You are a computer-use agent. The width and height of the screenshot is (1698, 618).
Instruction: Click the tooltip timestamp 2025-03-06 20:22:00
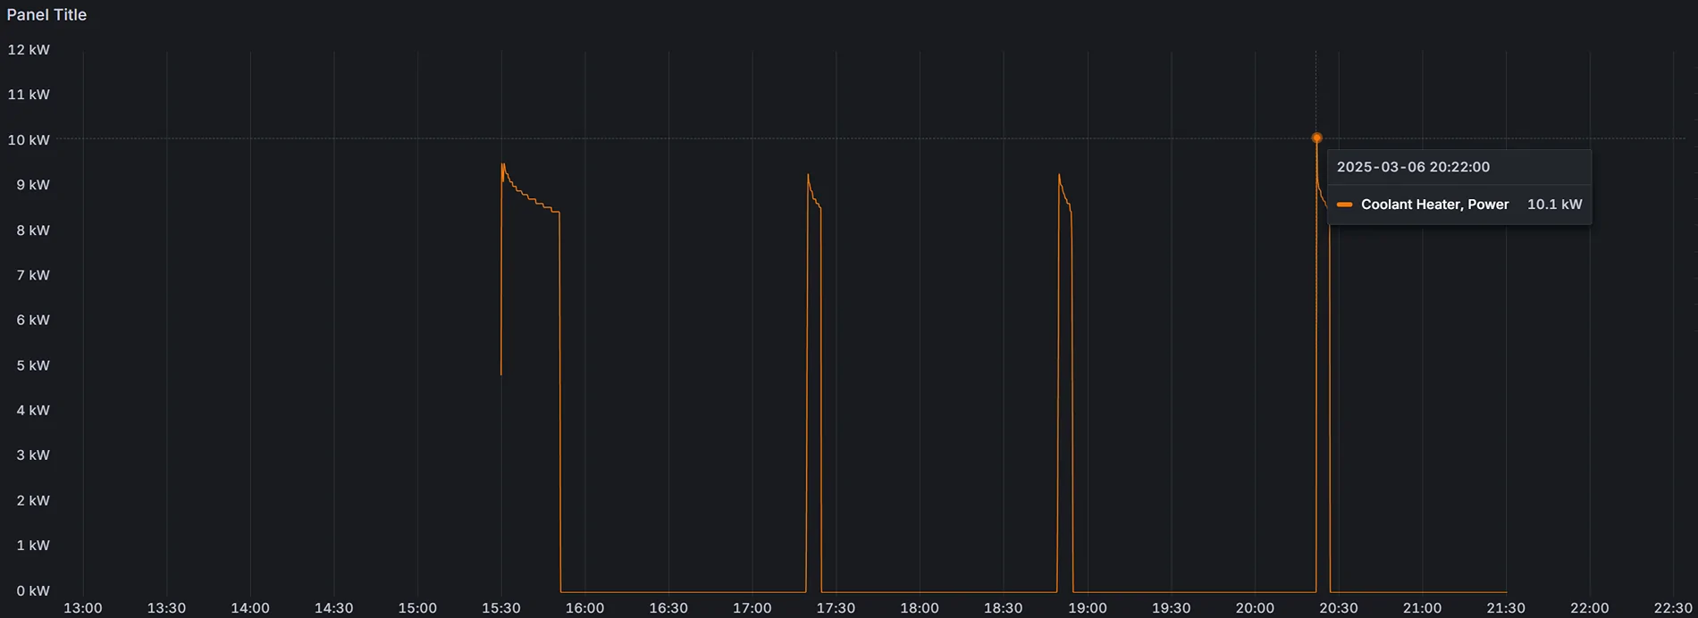[1413, 167]
